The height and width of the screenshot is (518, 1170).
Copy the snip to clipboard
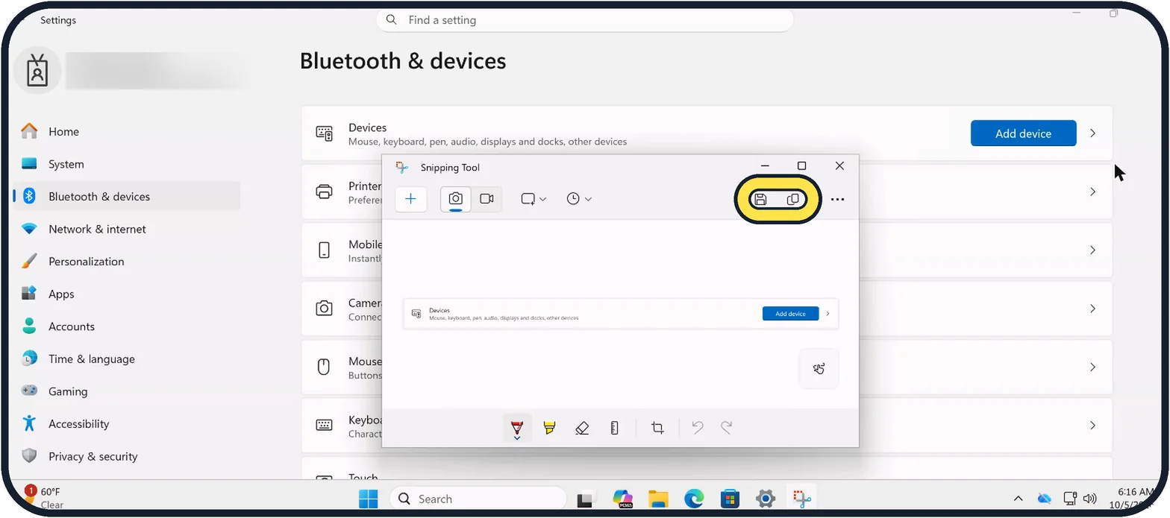(793, 199)
